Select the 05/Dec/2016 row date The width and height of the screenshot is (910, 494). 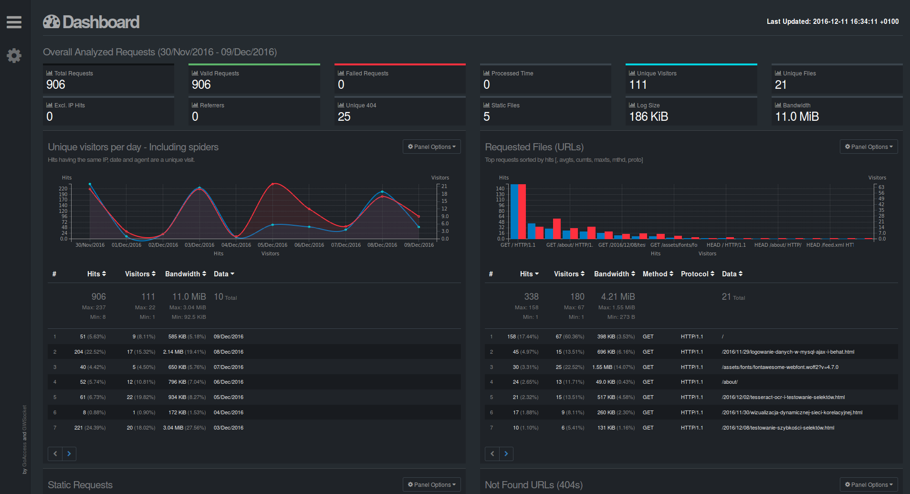coord(229,397)
